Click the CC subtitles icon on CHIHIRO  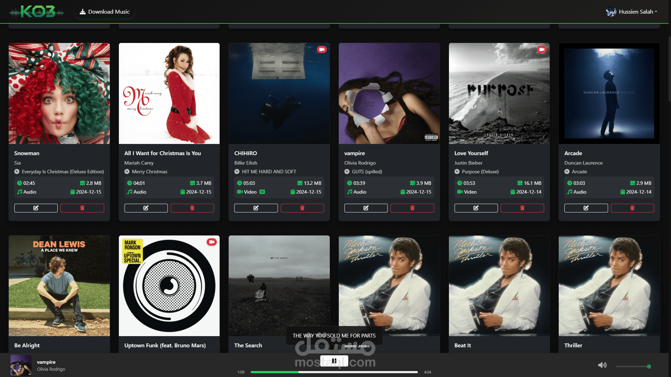tap(262, 192)
